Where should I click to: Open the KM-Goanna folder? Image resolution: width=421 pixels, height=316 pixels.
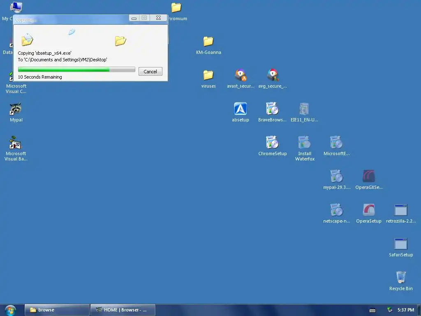(x=208, y=45)
